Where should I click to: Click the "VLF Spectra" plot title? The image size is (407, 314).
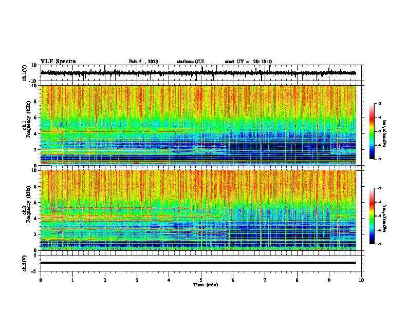click(58, 62)
